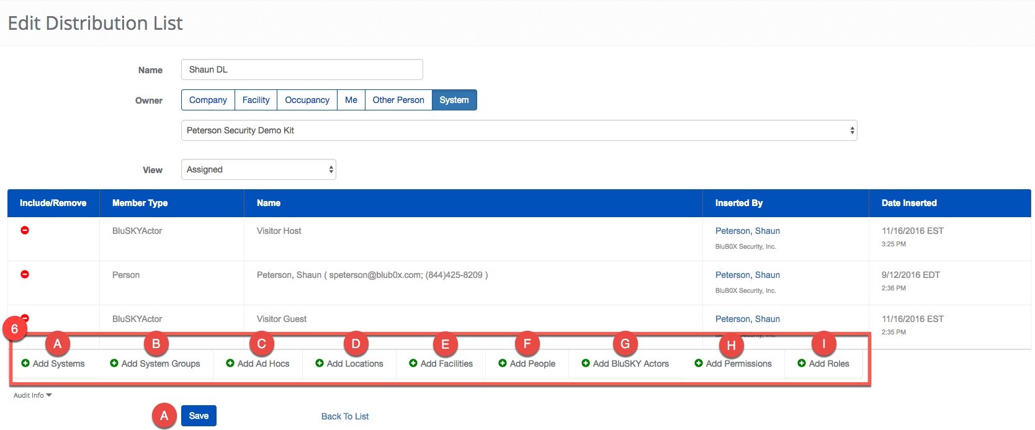Viewport: 1035px width, 430px height.
Task: Click the Add System Groups plus icon
Action: pos(114,364)
